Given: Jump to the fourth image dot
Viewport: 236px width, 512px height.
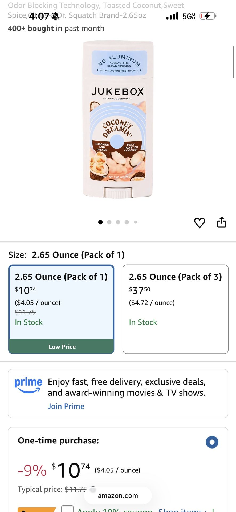Looking at the screenshot, I should (127, 222).
